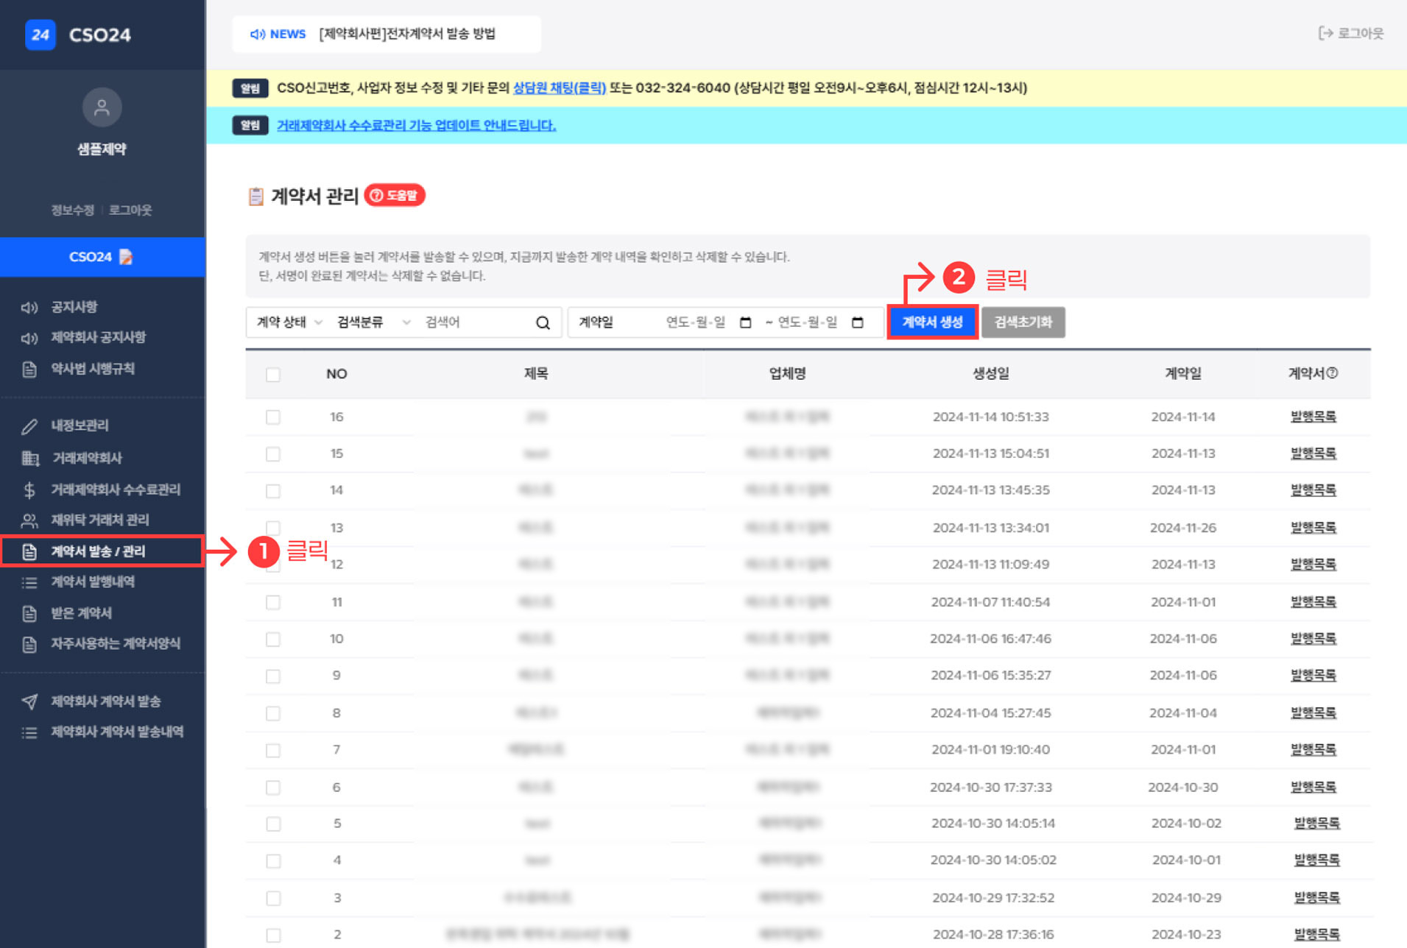
Task: Click the 거래제약회사 수수료관리 dollar icon
Action: [x=29, y=489]
